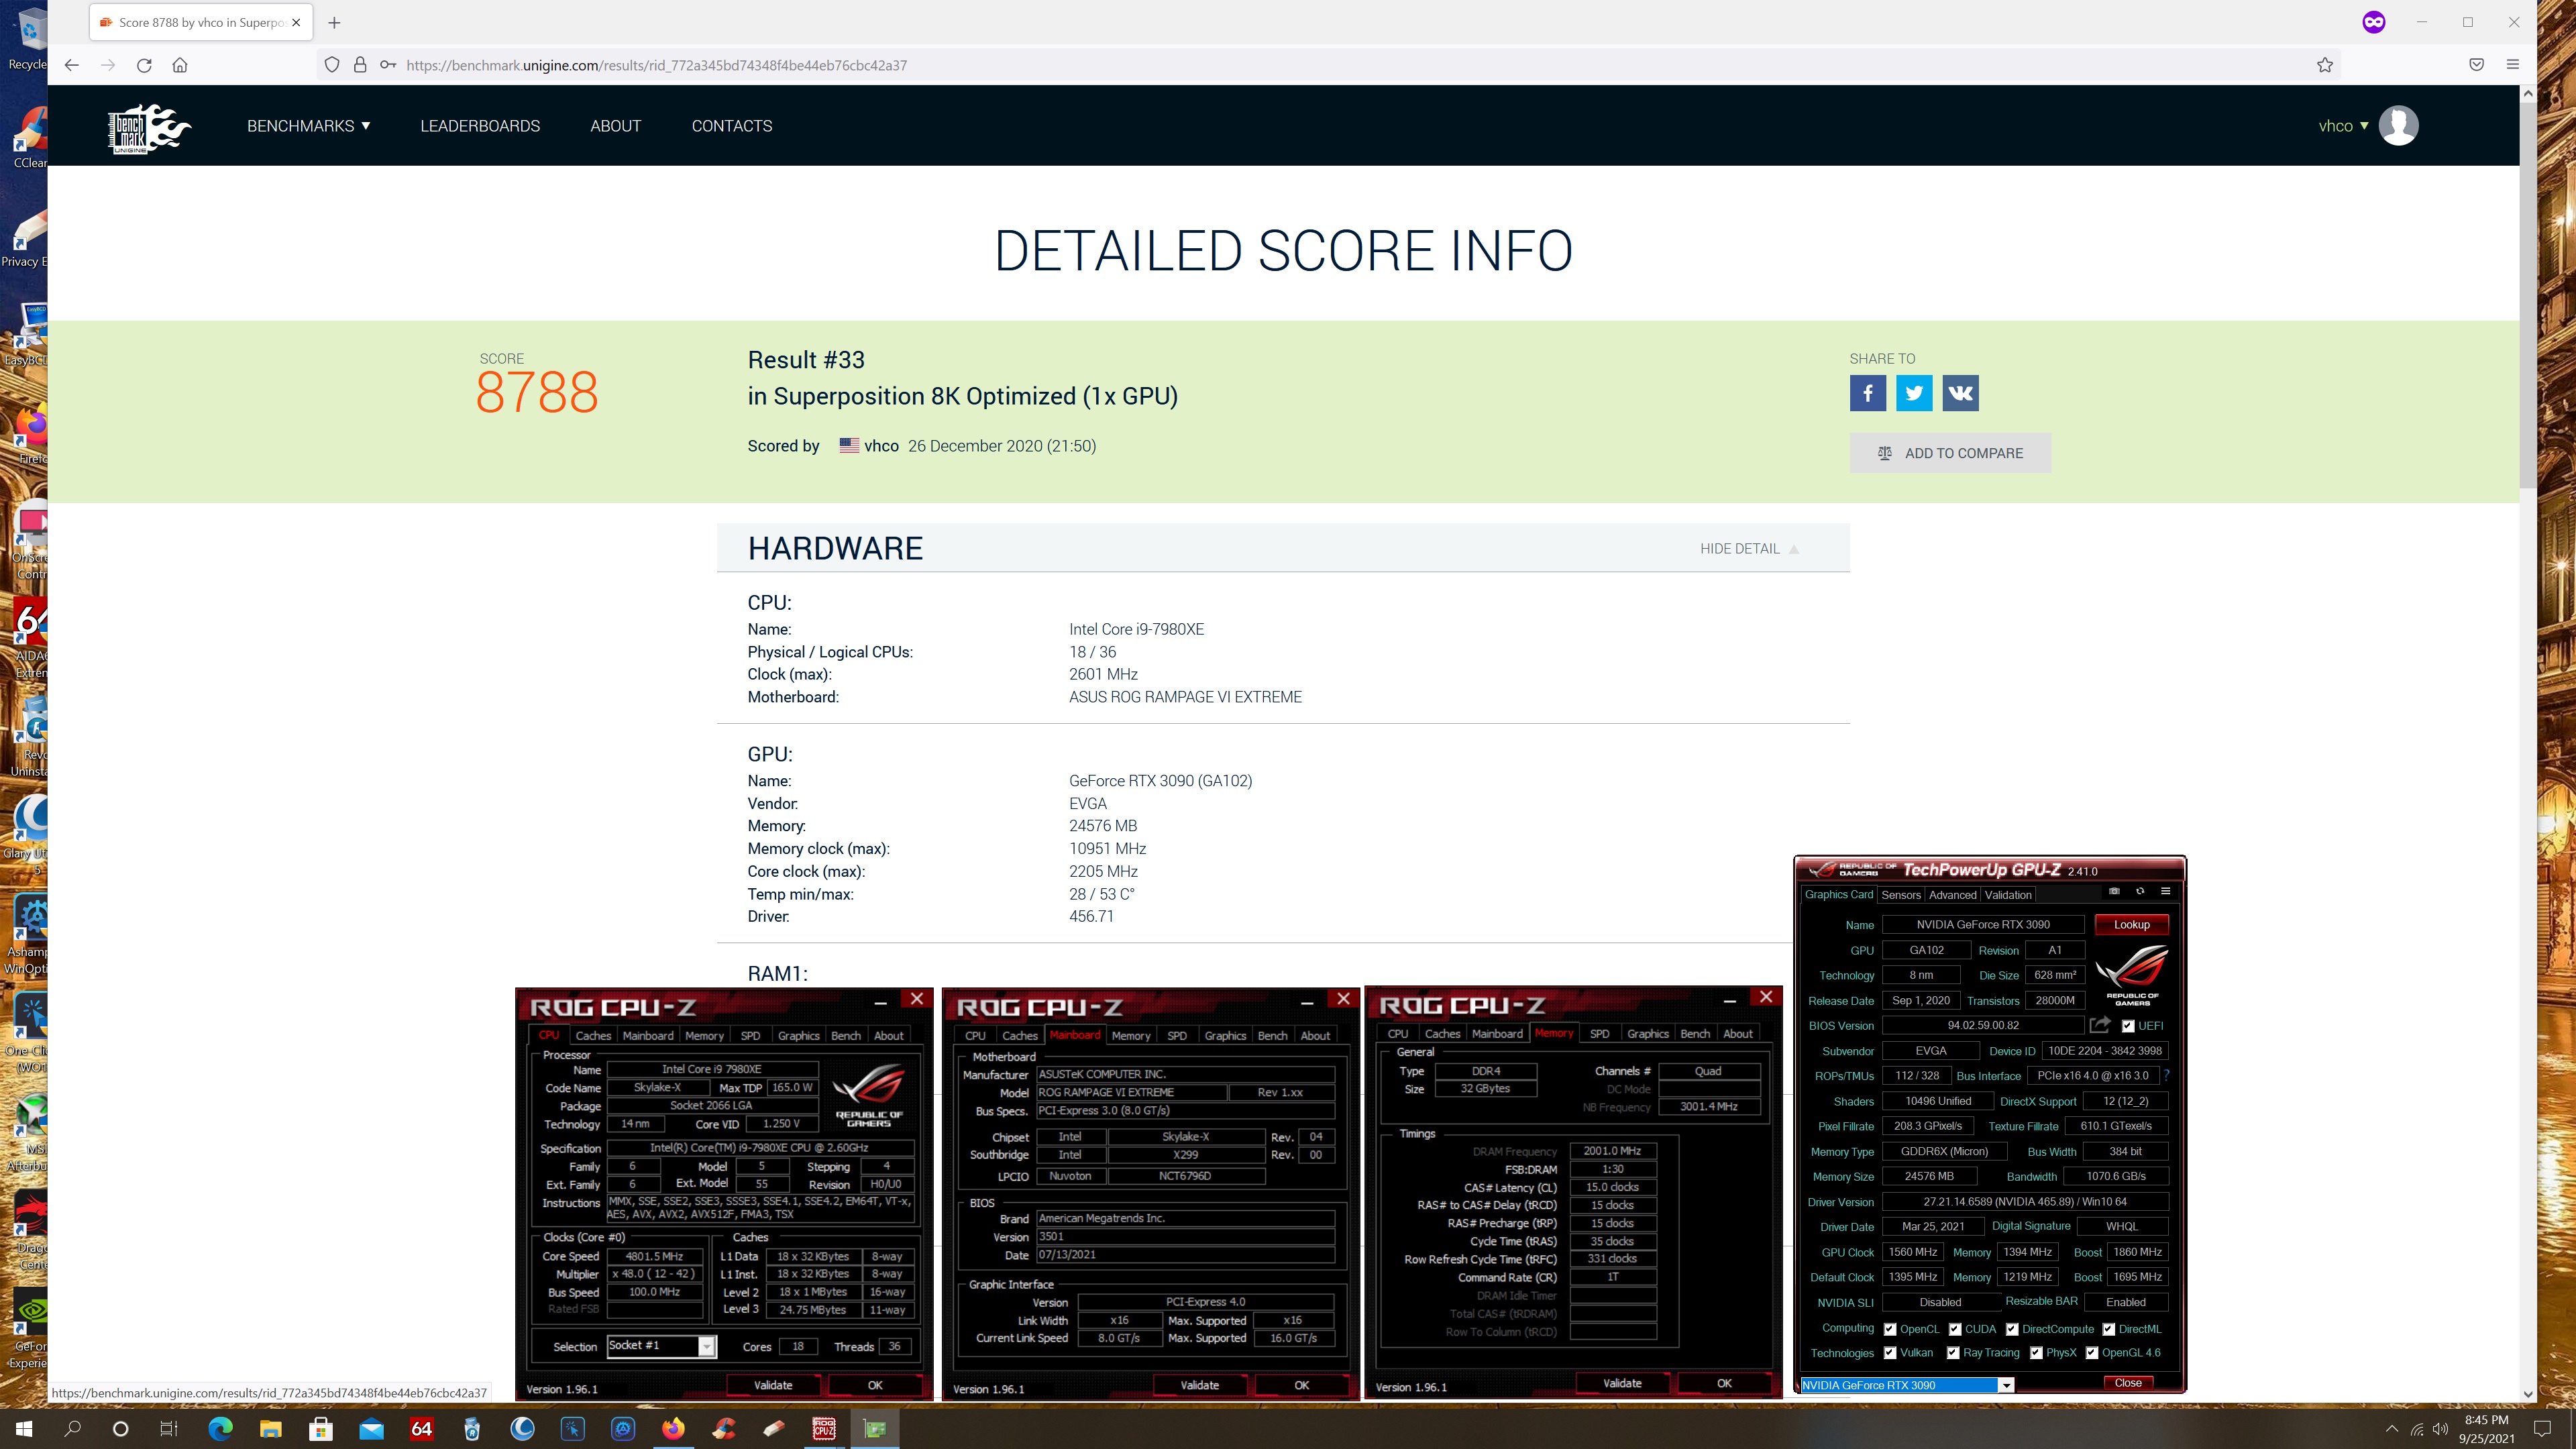Image resolution: width=2576 pixels, height=1449 pixels.
Task: Click site security padlock icon
Action: 360,65
